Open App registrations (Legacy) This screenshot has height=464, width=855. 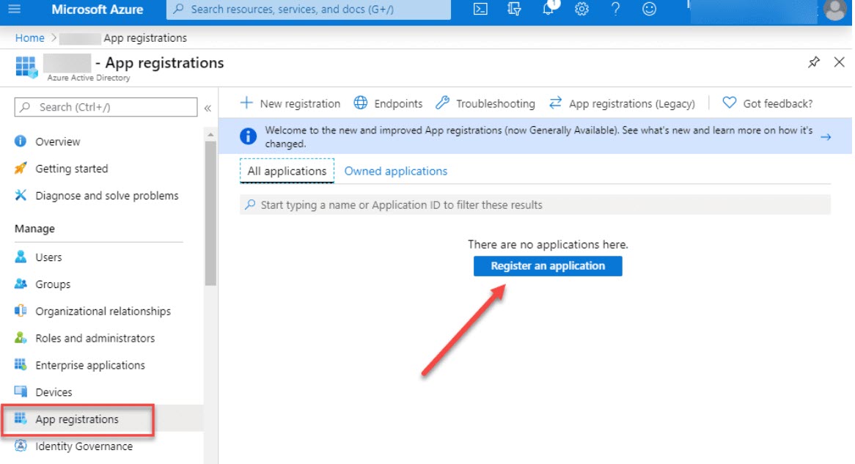(x=622, y=103)
